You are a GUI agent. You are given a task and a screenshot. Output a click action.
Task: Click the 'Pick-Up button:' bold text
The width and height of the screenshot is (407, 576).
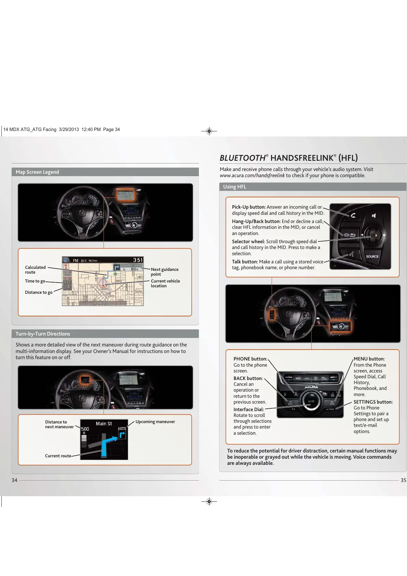click(x=249, y=207)
